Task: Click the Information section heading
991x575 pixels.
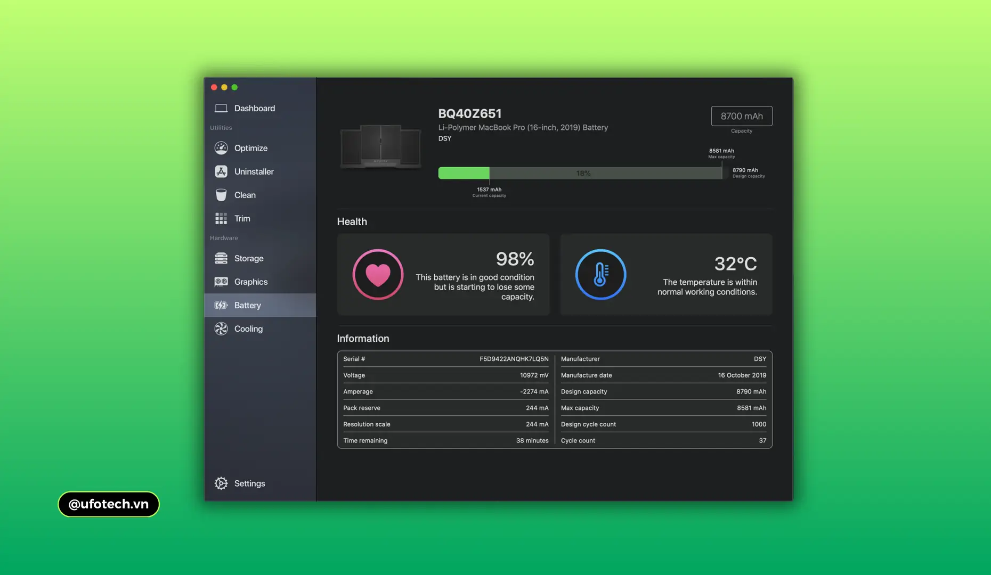Action: [x=363, y=339]
